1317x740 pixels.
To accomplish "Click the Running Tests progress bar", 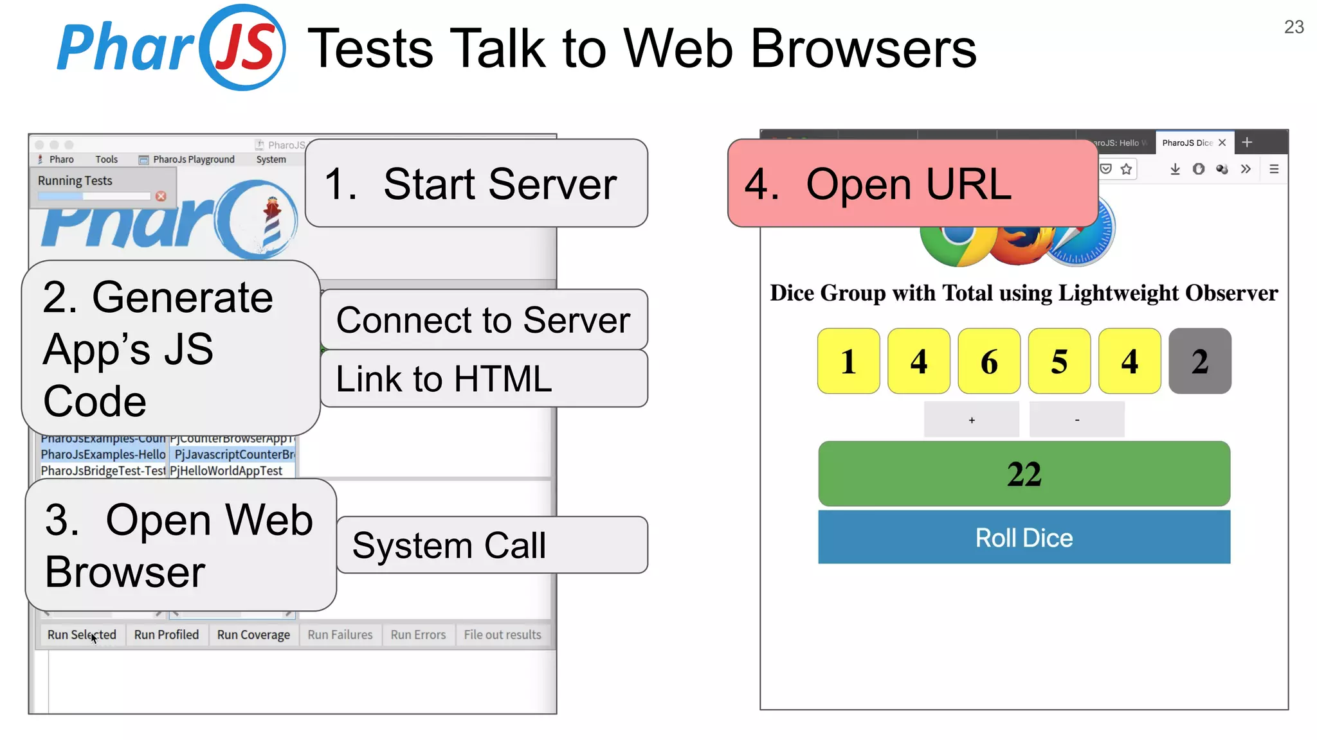I will coord(94,196).
